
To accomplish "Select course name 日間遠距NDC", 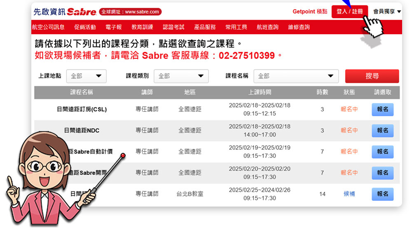I will coord(82,130).
